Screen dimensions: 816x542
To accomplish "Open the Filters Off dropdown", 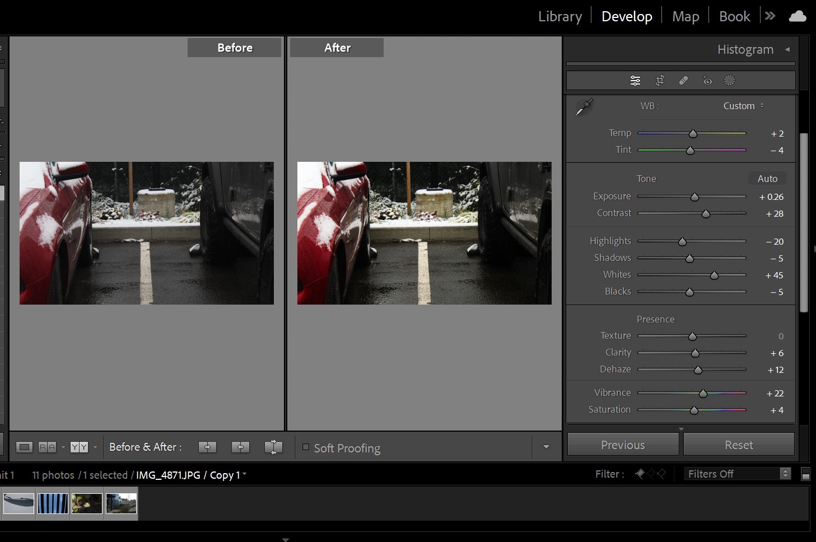I will (738, 474).
